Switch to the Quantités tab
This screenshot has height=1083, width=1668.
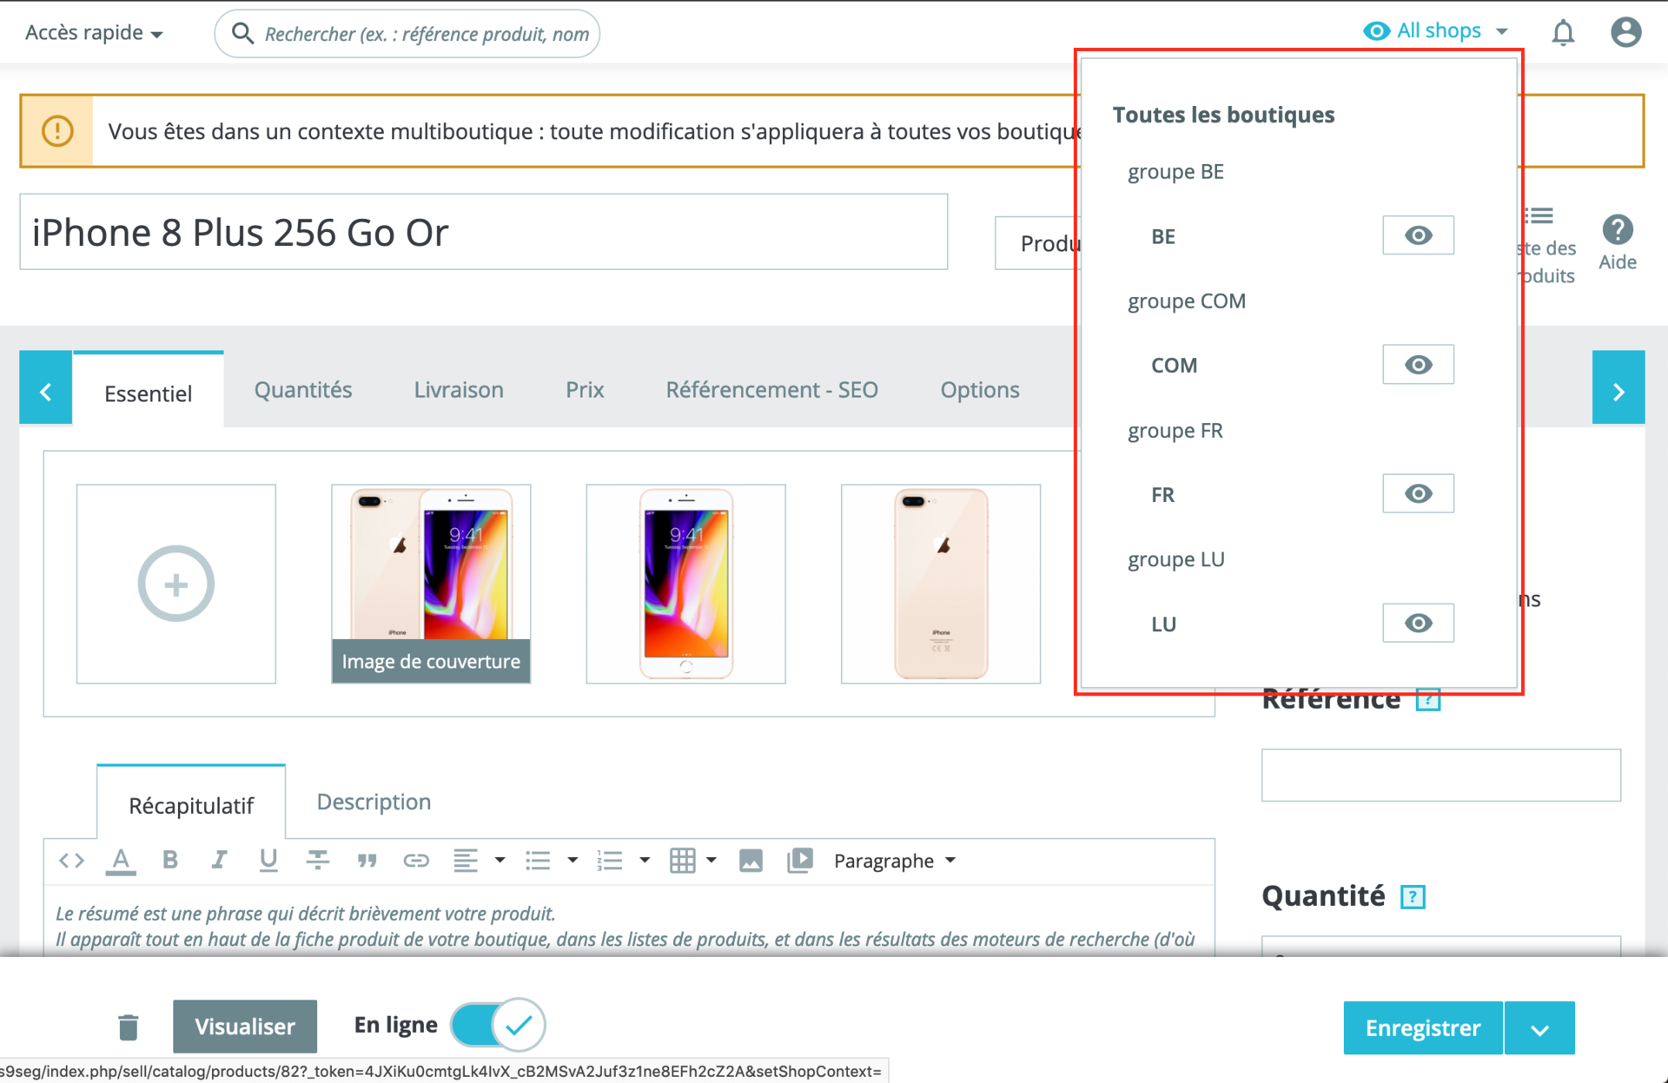pyautogui.click(x=302, y=390)
